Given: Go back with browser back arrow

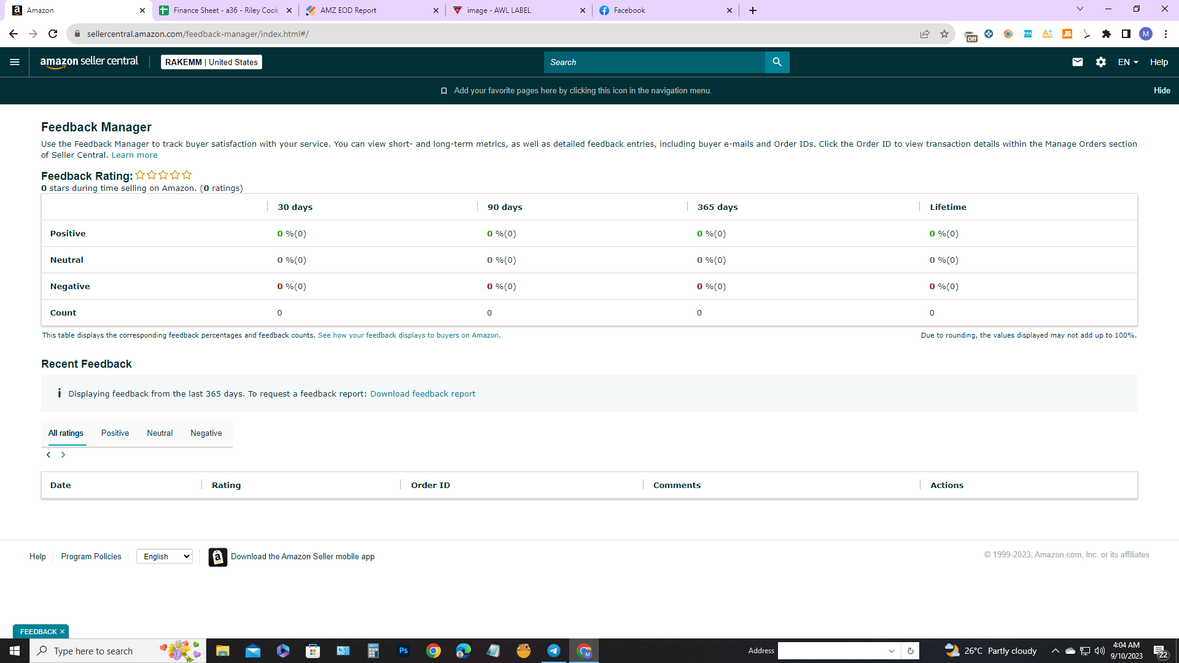Looking at the screenshot, I should 14,34.
